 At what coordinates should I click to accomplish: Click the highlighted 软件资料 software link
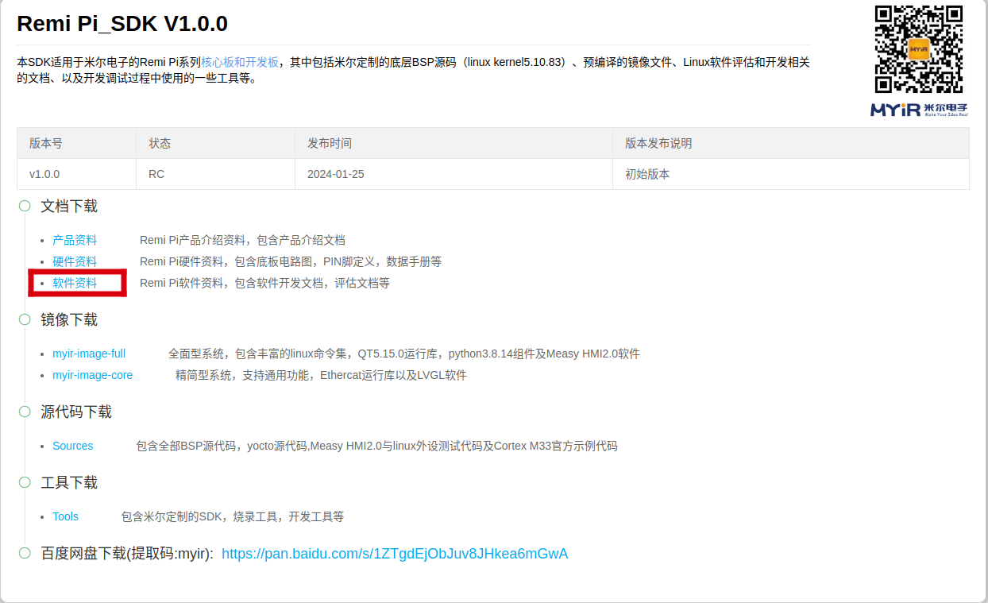pos(75,283)
